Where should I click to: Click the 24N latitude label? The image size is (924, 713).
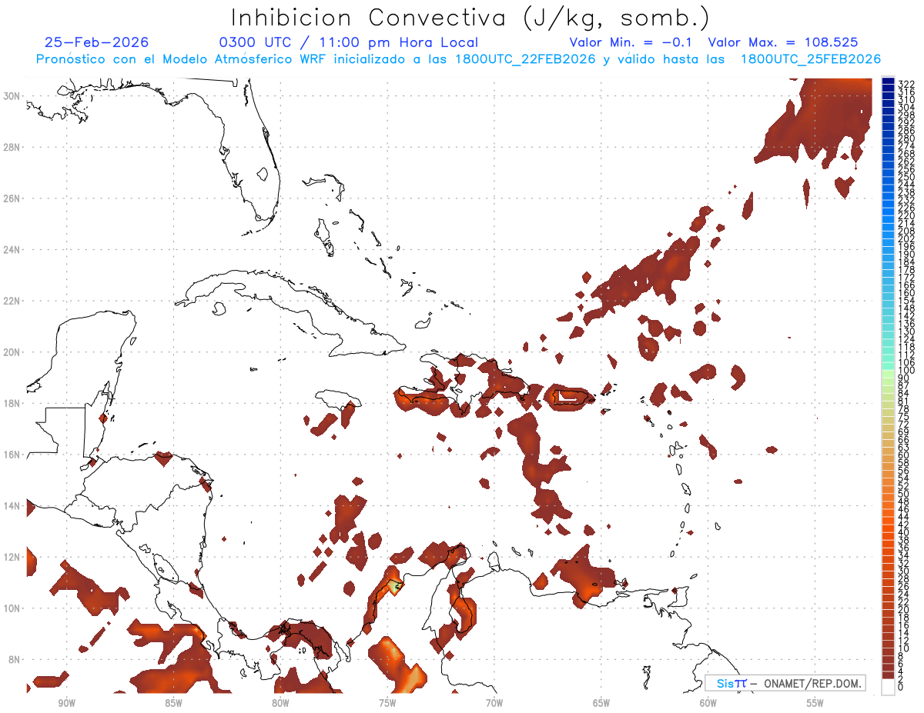click(x=12, y=249)
